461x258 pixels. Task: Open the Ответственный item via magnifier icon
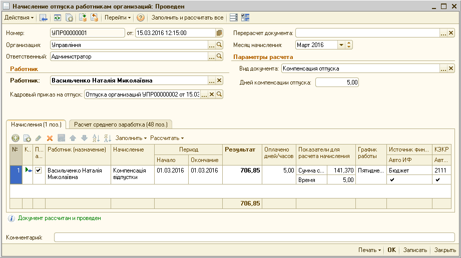219,56
